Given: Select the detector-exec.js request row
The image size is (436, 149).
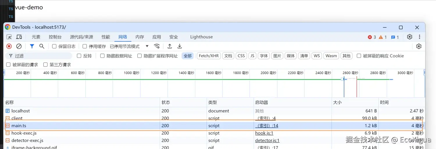Looking at the screenshot, I should click(214, 140).
